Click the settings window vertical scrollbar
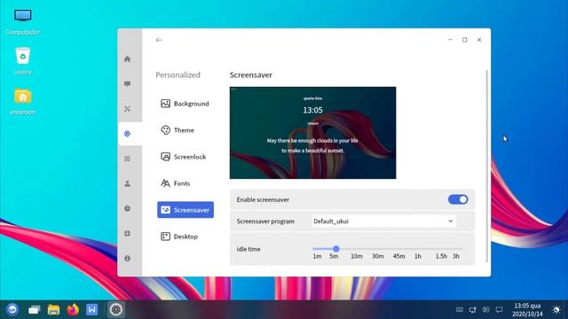This screenshot has height=319, width=568. pyautogui.click(x=487, y=167)
